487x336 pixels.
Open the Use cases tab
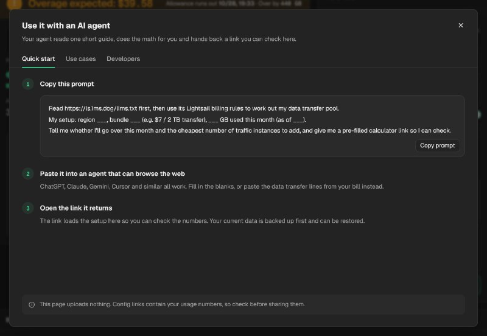pos(81,58)
